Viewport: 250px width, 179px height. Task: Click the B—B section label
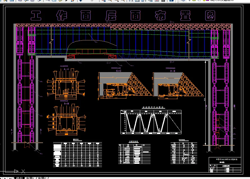tap(66, 104)
